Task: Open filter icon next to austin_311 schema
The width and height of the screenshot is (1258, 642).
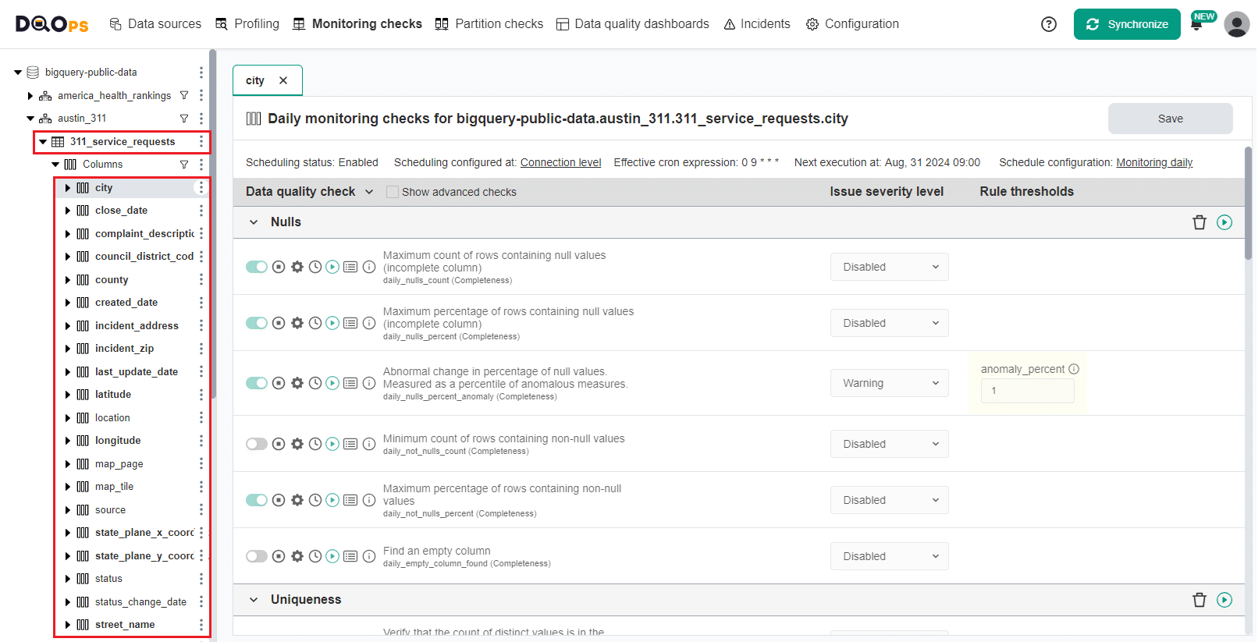Action: [184, 119]
